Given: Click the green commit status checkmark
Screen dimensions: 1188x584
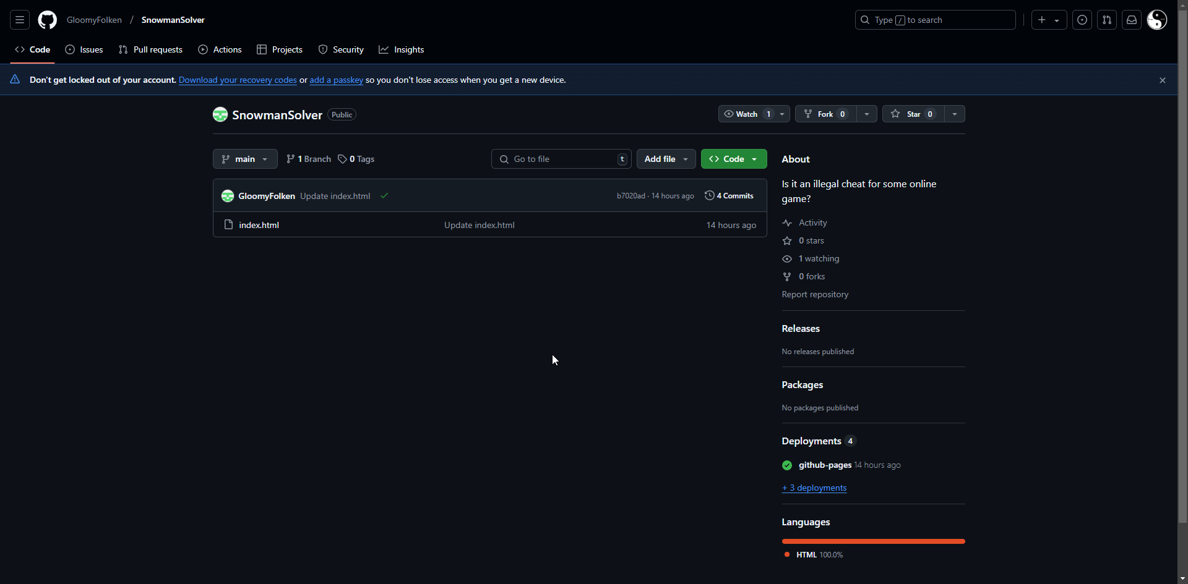Looking at the screenshot, I should 384,195.
